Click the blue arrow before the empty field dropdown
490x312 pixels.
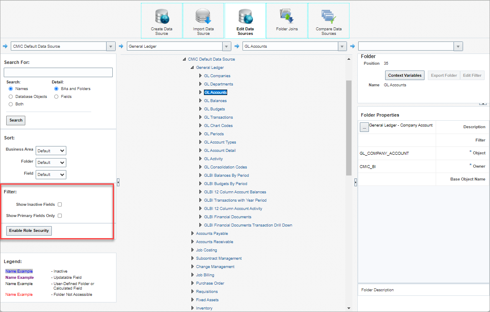point(352,46)
